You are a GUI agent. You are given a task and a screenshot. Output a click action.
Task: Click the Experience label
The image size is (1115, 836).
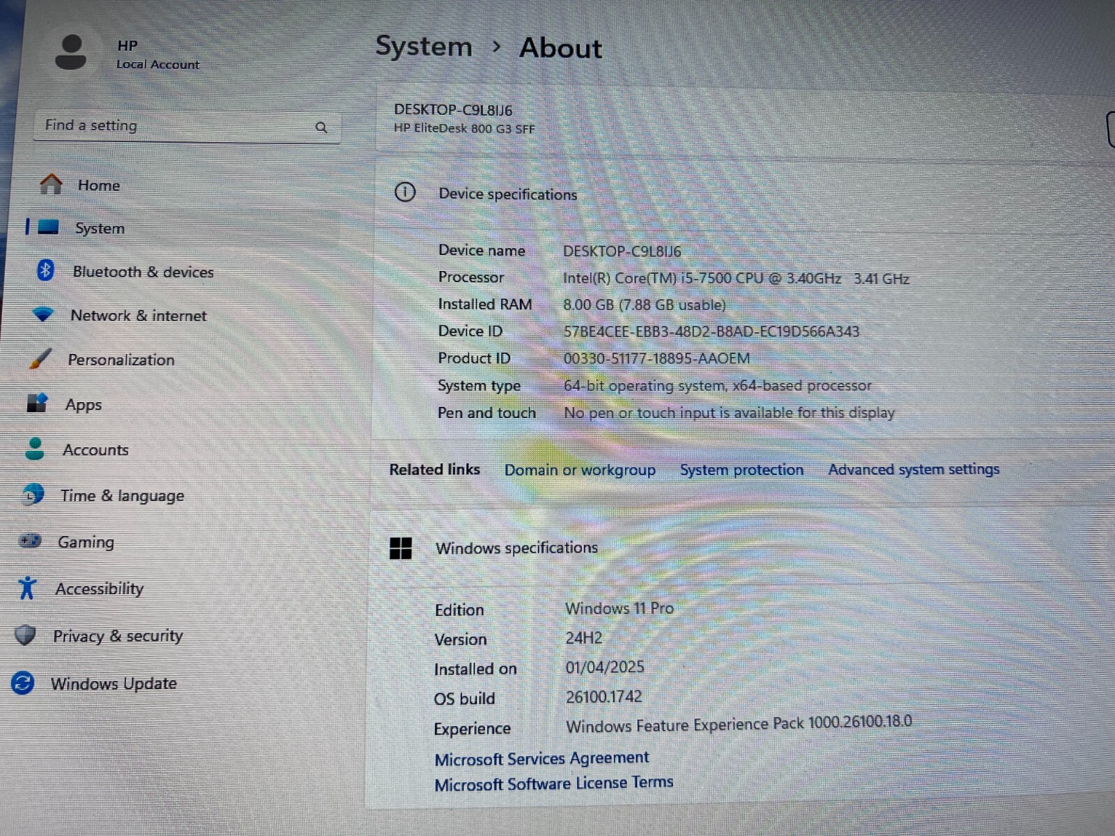(x=472, y=729)
